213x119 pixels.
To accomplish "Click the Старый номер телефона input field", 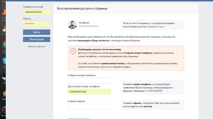I will [x=89, y=81].
